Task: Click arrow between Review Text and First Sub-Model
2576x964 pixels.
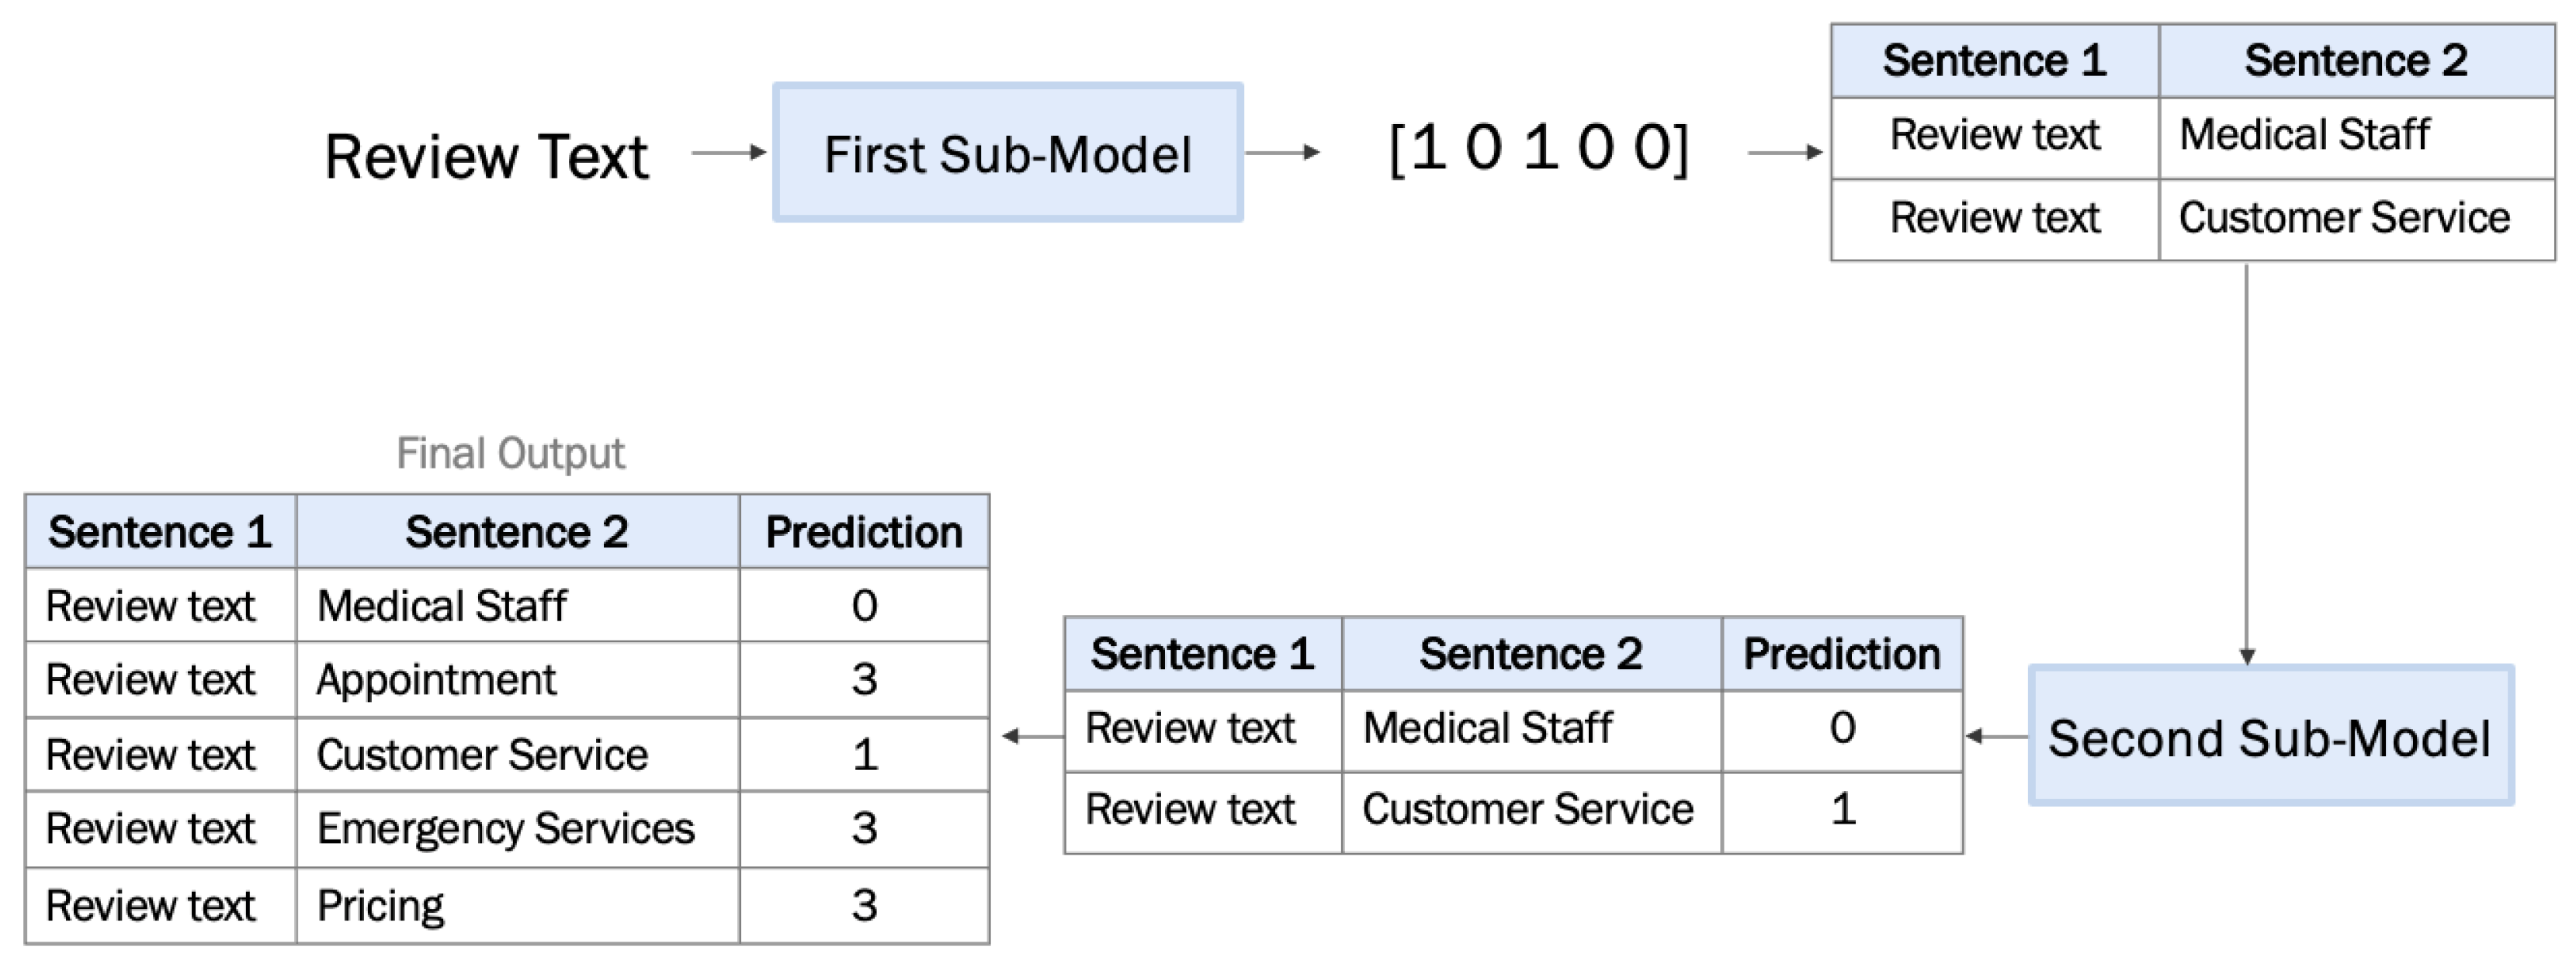Action: [x=728, y=153]
